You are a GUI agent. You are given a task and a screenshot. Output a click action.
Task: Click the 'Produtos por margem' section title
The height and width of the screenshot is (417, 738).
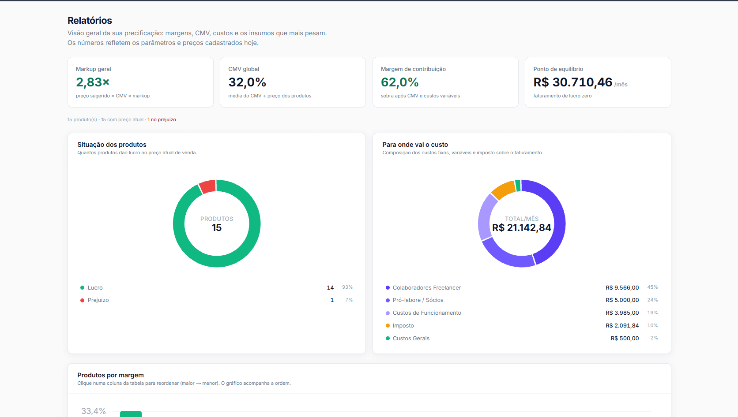110,375
